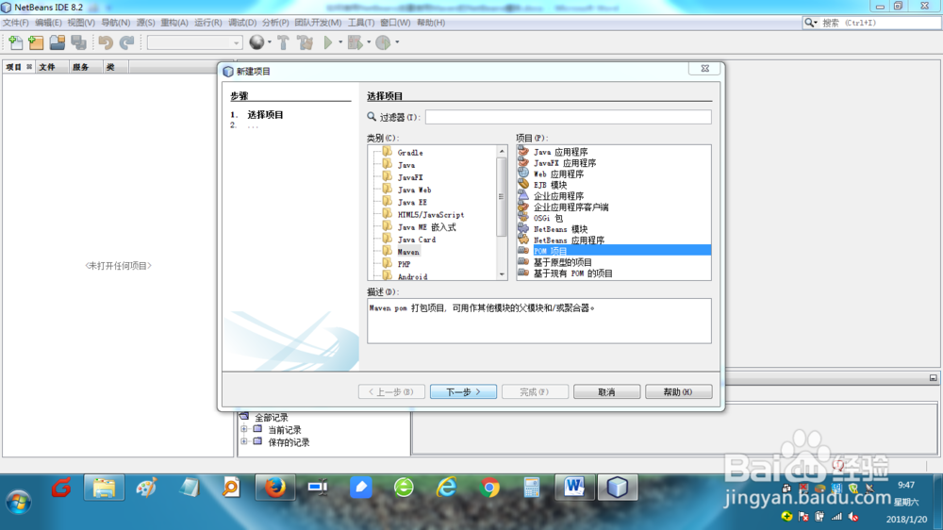Open dropdown arrow next to globe icon
This screenshot has width=943, height=530.
[269, 42]
